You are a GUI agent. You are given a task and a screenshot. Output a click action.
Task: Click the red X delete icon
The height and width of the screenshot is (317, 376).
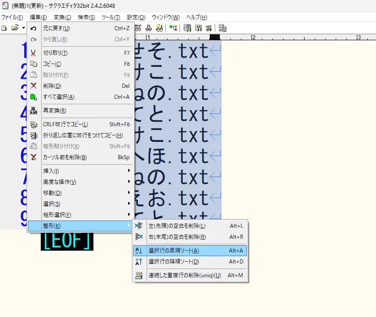33,86
